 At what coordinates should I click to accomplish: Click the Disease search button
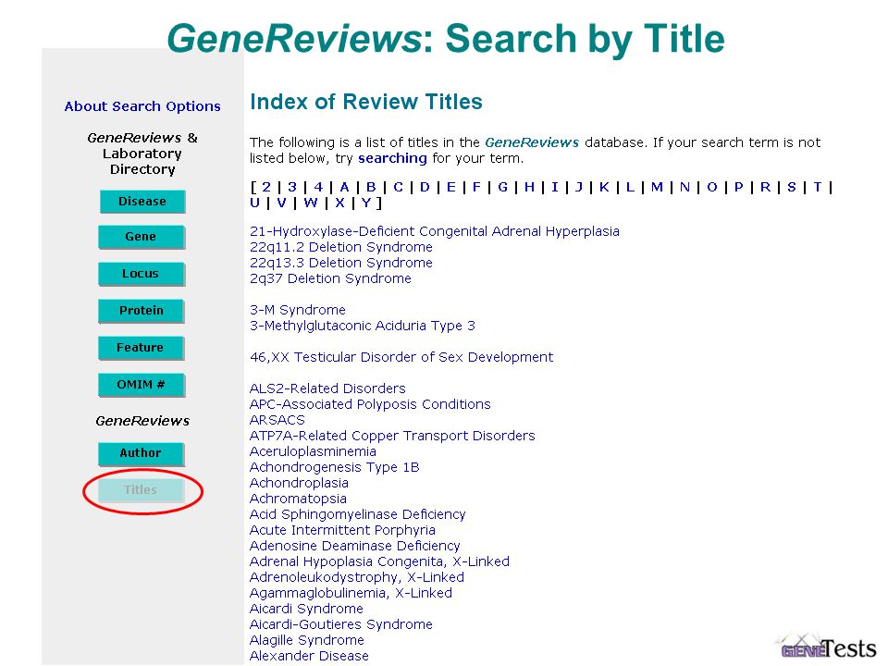(142, 202)
